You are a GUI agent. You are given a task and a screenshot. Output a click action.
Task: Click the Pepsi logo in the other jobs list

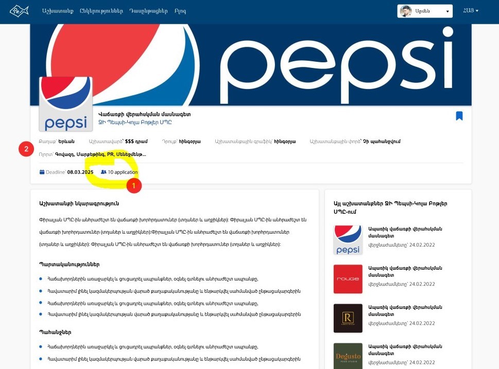[x=348, y=240]
